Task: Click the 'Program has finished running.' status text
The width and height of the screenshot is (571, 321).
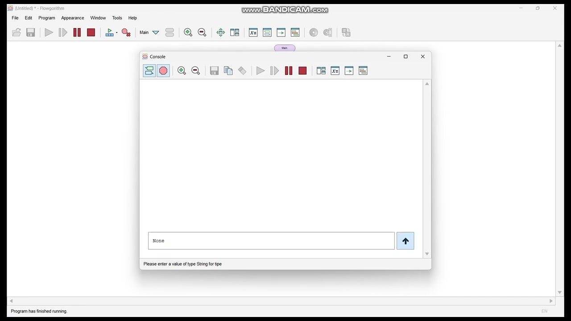Action: point(39,311)
